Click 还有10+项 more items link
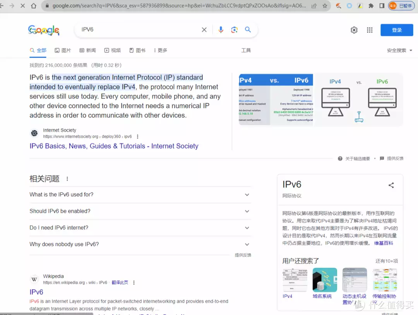Image resolution: width=418 pixels, height=315 pixels. pyautogui.click(x=387, y=261)
